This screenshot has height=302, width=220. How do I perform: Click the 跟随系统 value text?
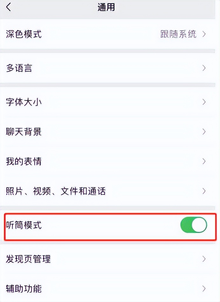[x=178, y=34]
